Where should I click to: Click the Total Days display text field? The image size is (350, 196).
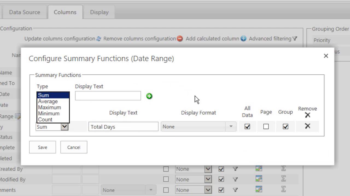pos(123,127)
